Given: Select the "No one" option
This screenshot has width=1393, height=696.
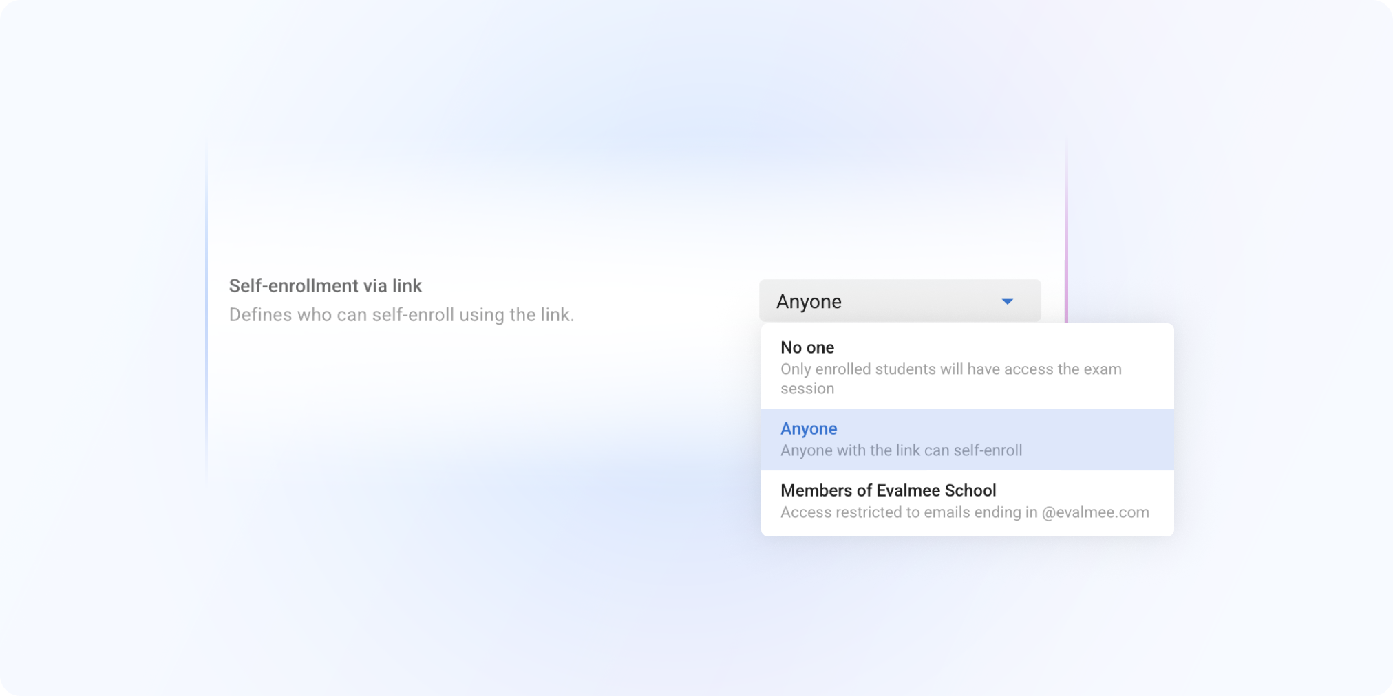Looking at the screenshot, I should 807,348.
